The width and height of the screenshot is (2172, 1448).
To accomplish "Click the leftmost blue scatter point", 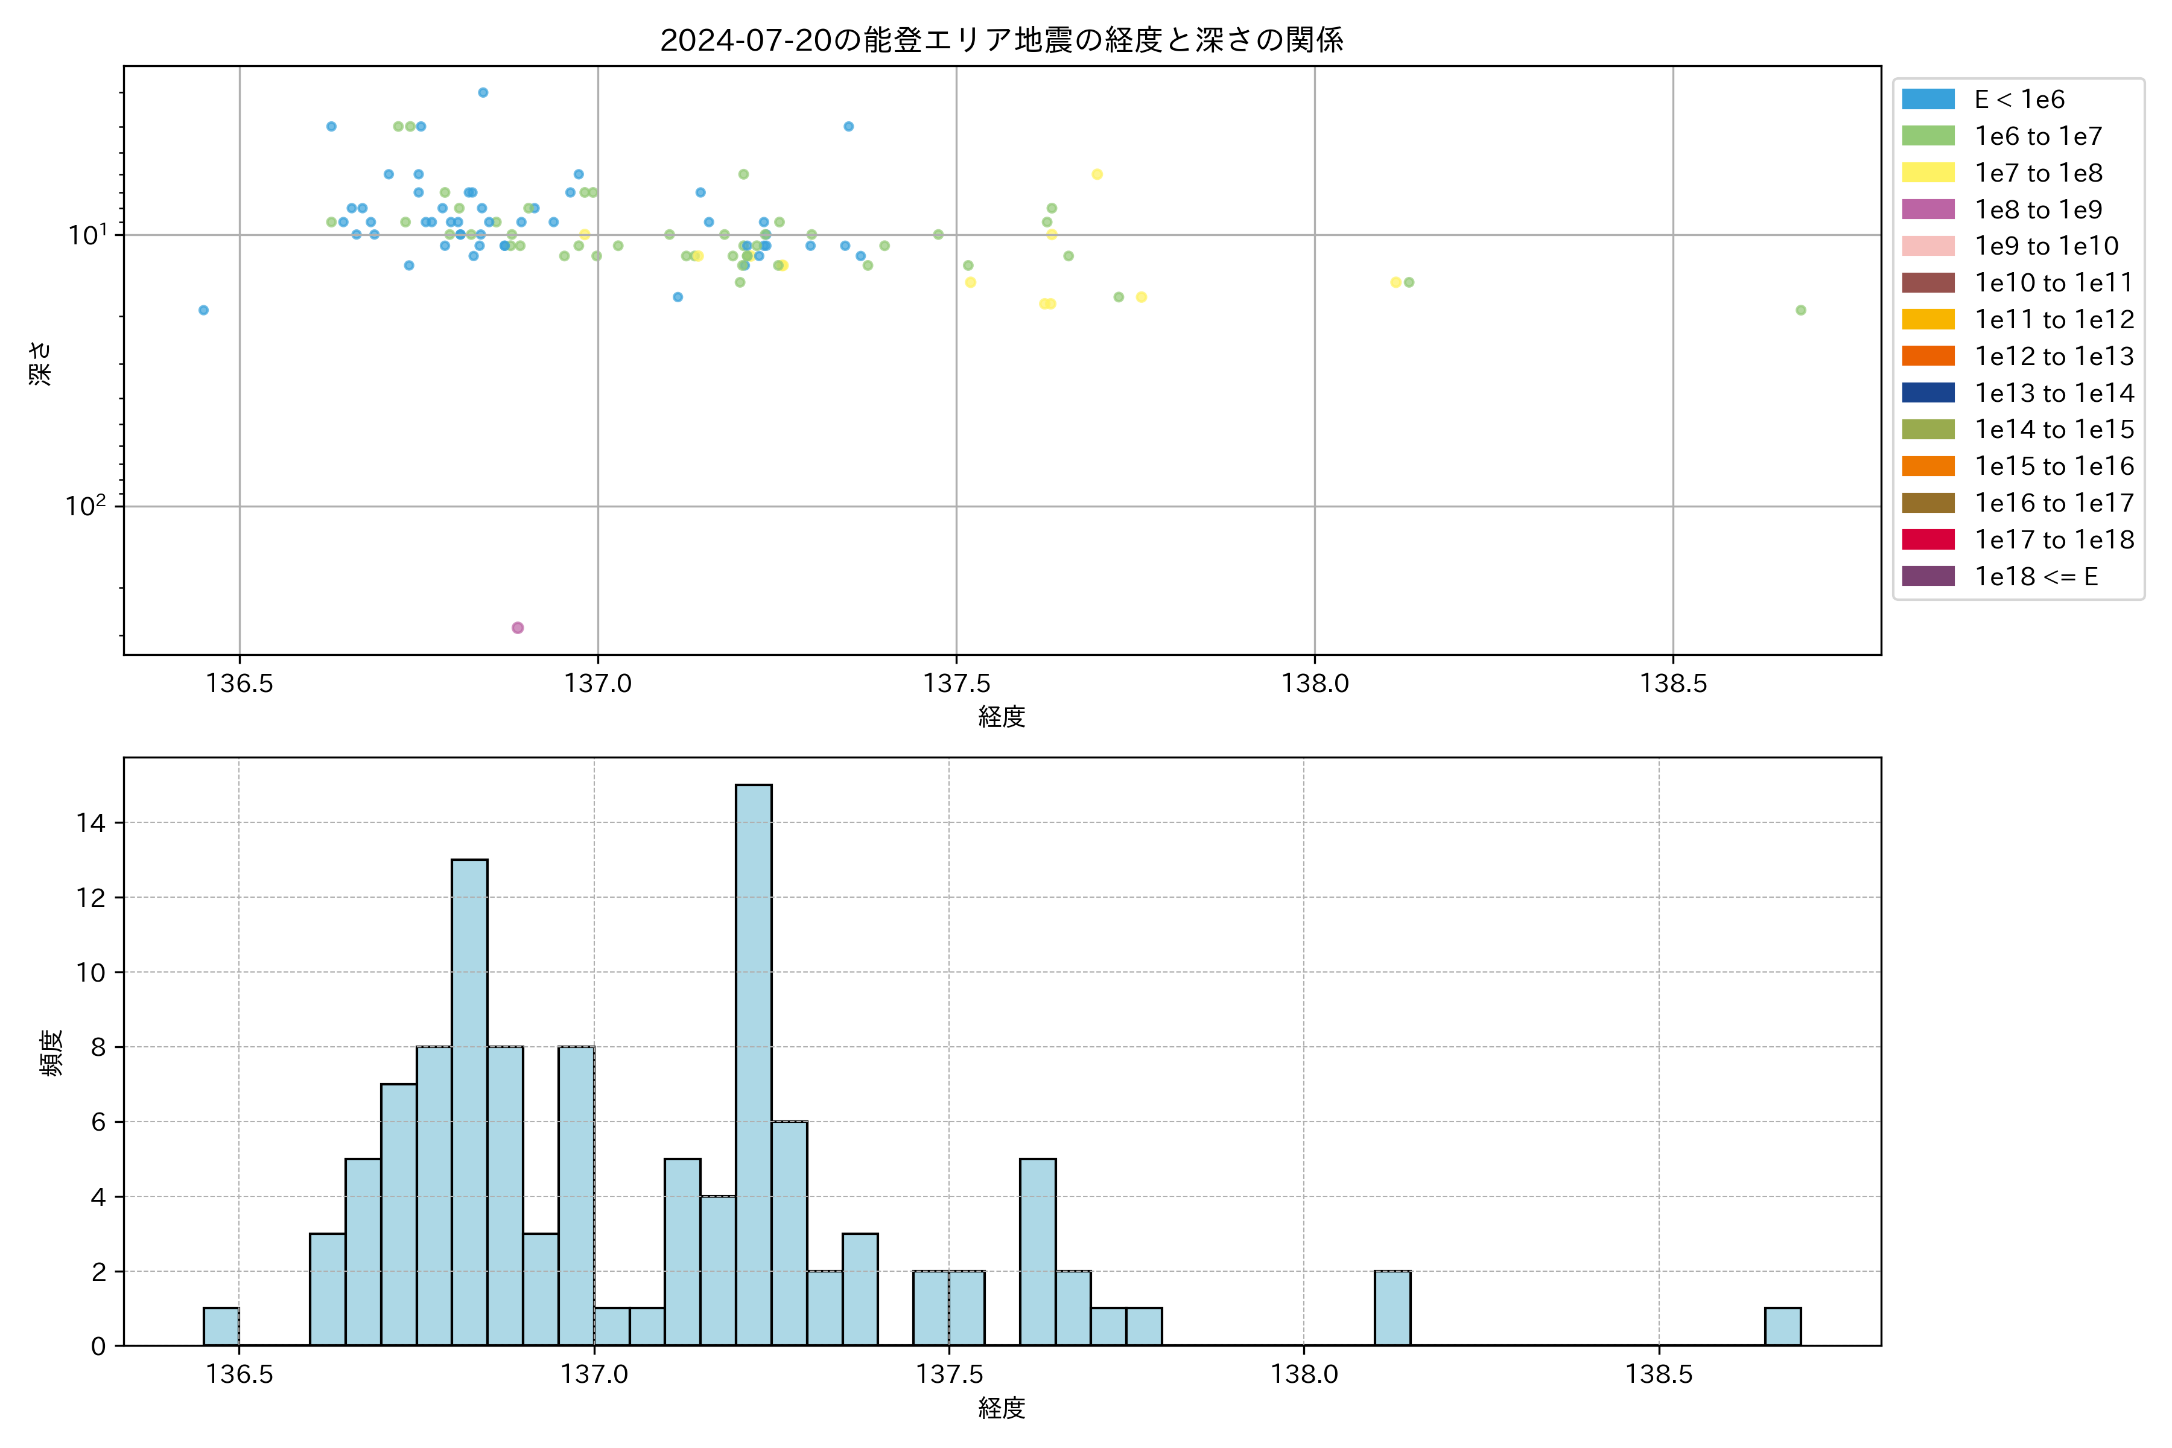I will 203,310.
